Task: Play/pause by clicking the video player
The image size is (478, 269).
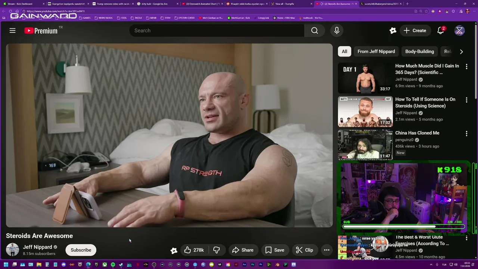Action: pyautogui.click(x=169, y=135)
